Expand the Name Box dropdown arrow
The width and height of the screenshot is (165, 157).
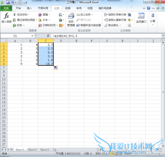[x=32, y=36]
